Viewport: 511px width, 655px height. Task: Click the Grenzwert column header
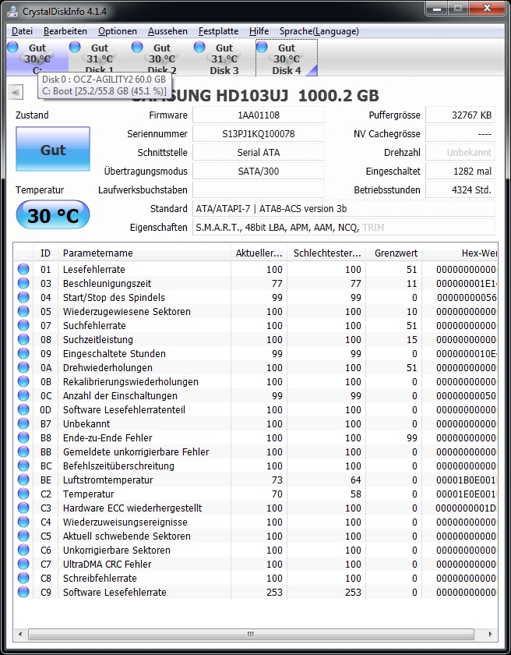(x=394, y=253)
